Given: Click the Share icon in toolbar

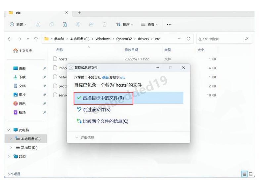Looking at the screenshot, I should point(91,24).
